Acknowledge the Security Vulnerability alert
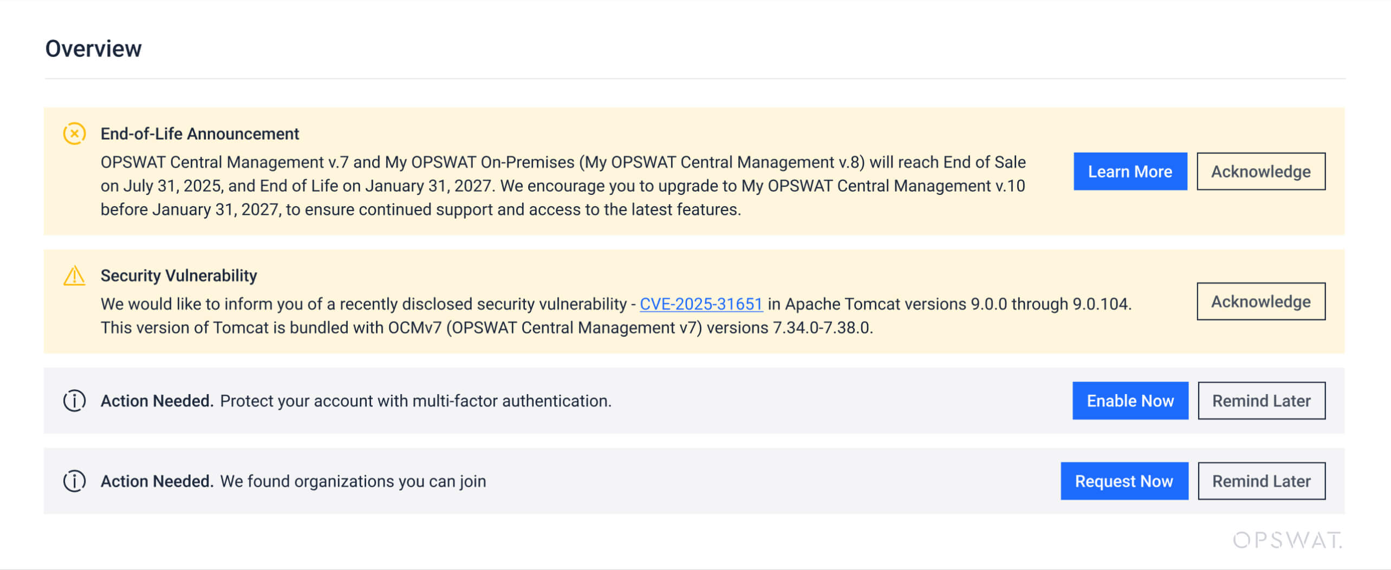 click(x=1260, y=302)
